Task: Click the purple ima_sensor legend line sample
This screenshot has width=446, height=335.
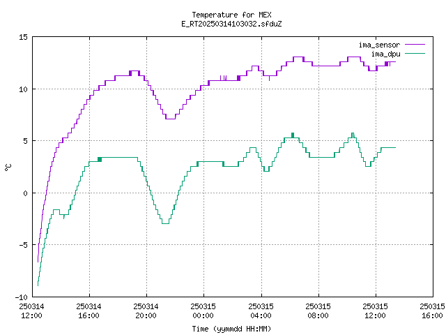Action: [415, 45]
